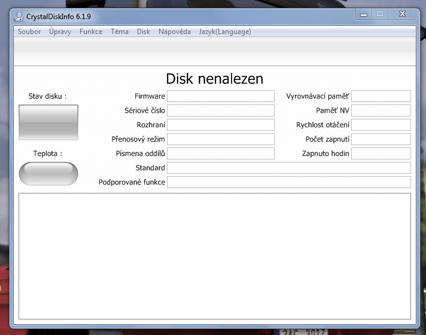Open the Soubor menu
The height and width of the screenshot is (335, 426).
(29, 32)
